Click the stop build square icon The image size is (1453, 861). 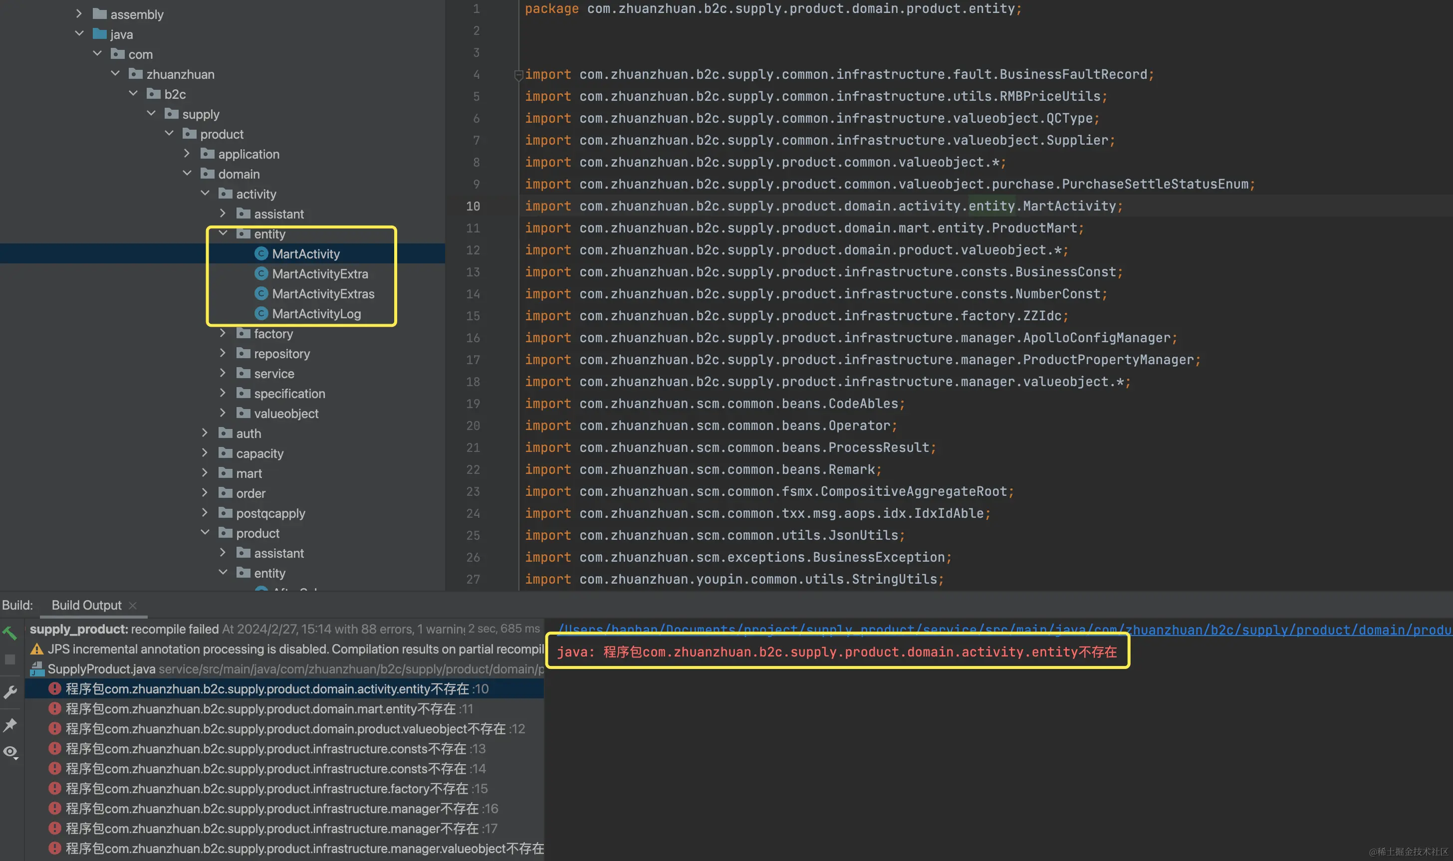click(x=10, y=659)
